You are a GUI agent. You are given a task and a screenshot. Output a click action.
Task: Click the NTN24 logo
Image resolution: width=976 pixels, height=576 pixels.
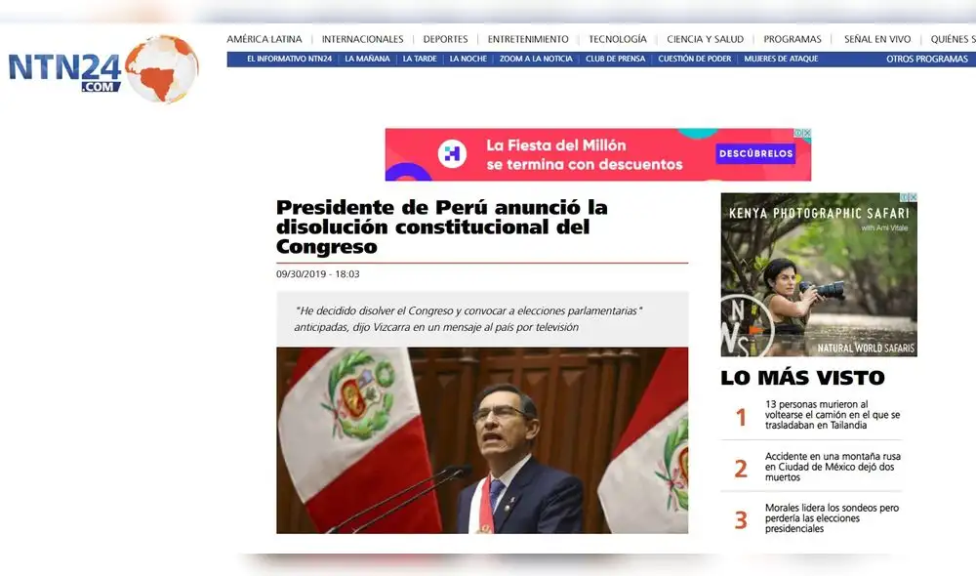pyautogui.click(x=63, y=68)
